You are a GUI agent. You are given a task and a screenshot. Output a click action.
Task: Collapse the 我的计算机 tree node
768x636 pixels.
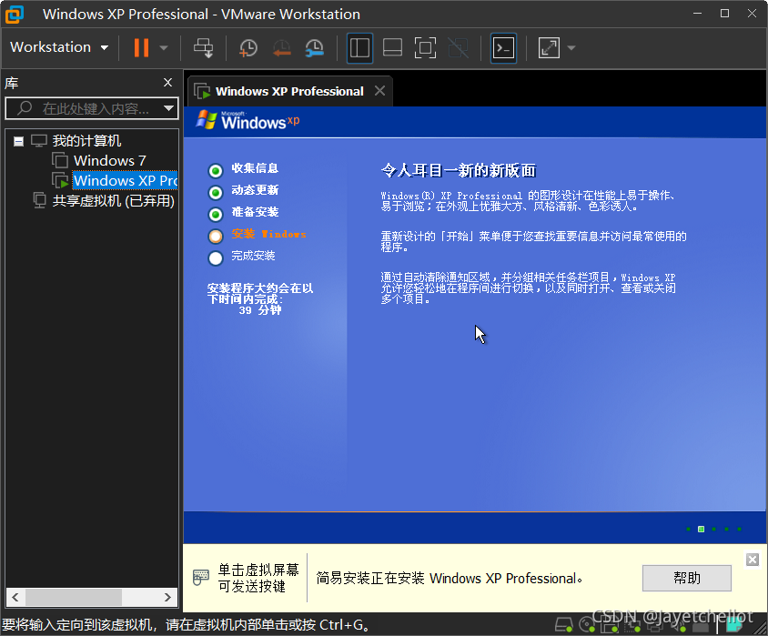[18, 142]
